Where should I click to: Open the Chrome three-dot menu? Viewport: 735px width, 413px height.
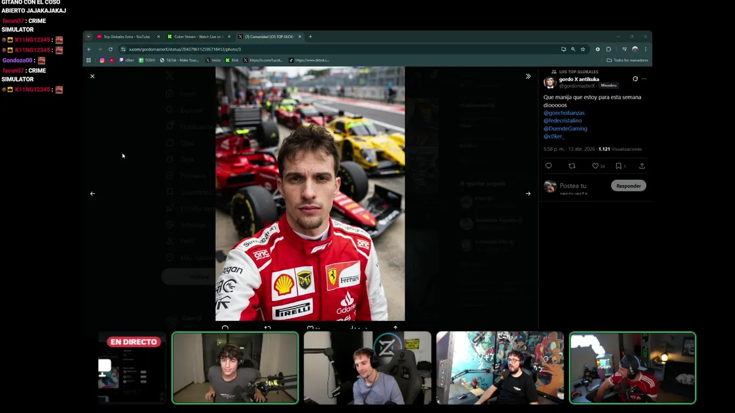645,49
